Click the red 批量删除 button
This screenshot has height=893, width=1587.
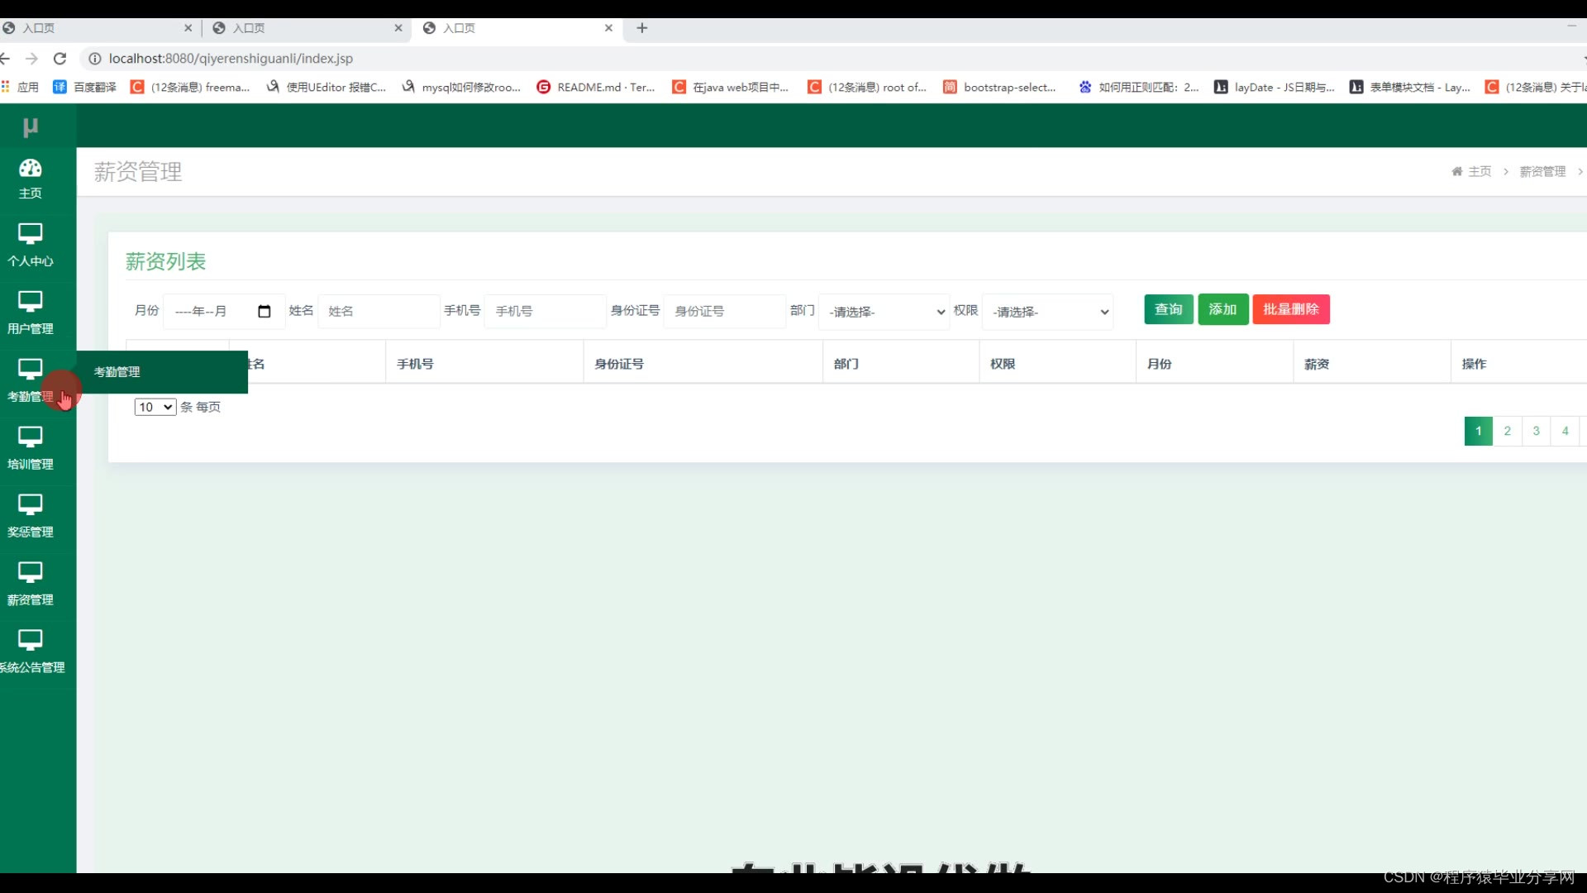point(1290,309)
